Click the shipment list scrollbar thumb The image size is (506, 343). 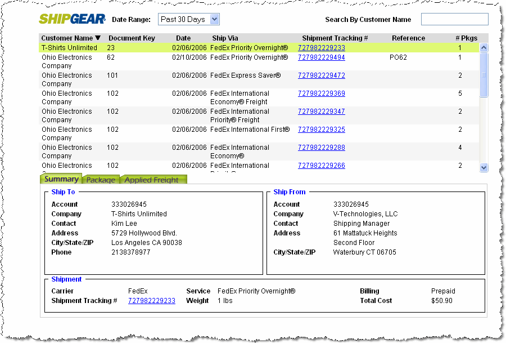(484, 75)
